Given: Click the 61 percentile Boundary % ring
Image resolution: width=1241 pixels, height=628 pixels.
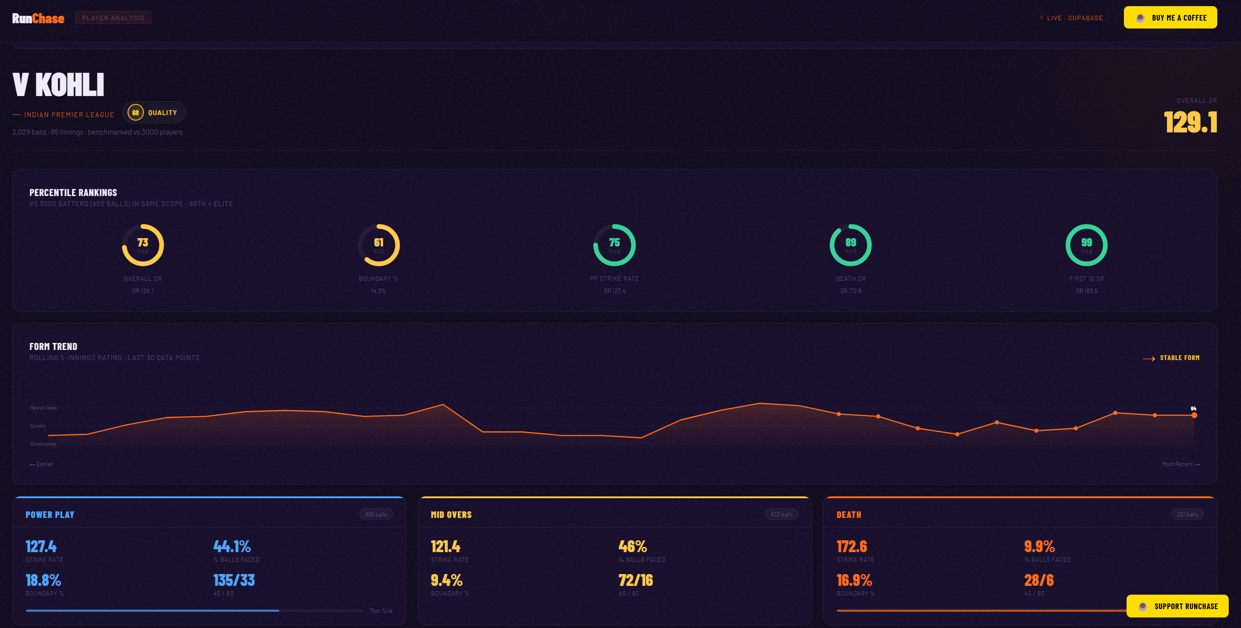Looking at the screenshot, I should 379,245.
